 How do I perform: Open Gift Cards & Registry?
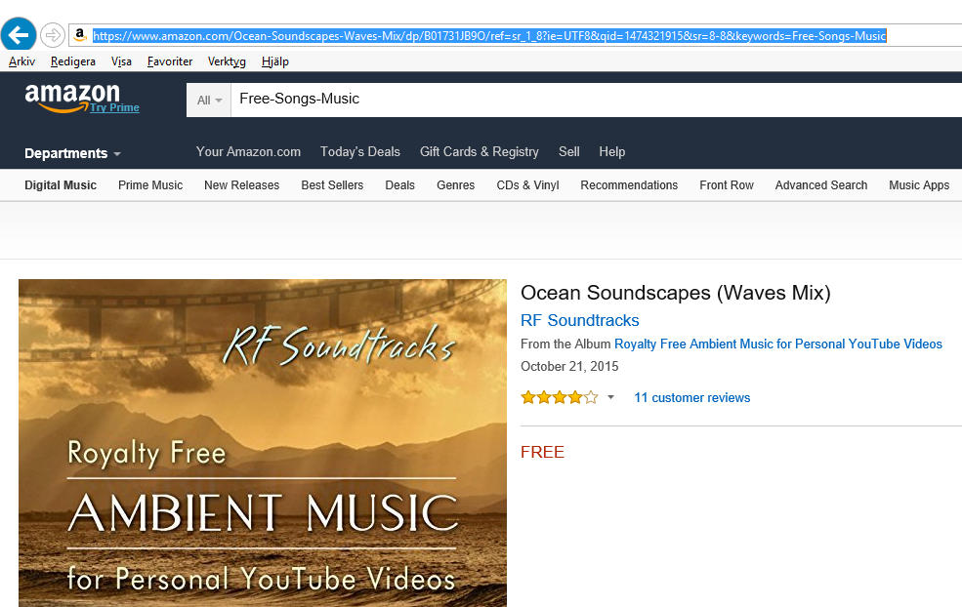[x=480, y=151]
